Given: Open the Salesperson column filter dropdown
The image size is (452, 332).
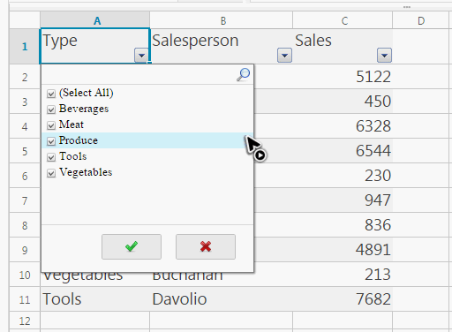Looking at the screenshot, I should pyautogui.click(x=284, y=56).
